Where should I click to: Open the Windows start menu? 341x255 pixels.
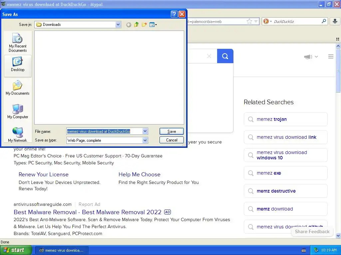(x=16, y=250)
